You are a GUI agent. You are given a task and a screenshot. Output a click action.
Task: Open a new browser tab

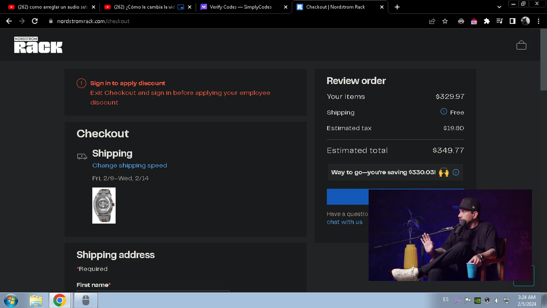pyautogui.click(x=397, y=7)
